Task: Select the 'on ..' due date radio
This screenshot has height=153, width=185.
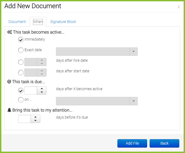Action: (21, 100)
